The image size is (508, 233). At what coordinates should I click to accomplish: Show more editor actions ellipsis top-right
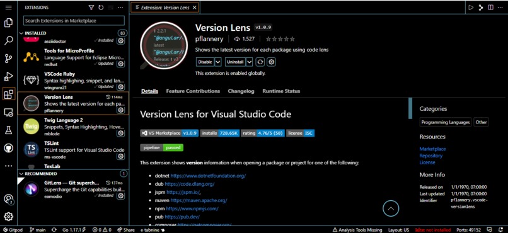[500, 8]
